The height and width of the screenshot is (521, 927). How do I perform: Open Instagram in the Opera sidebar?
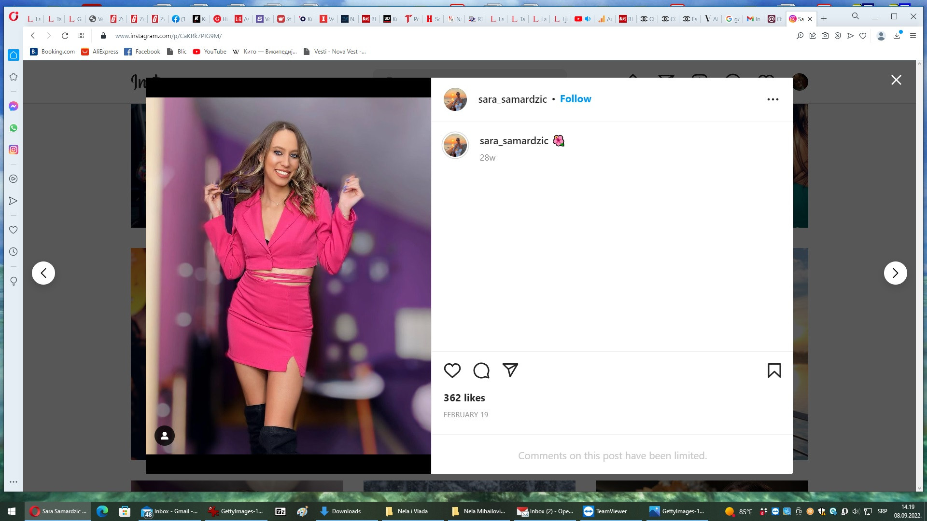(14, 150)
